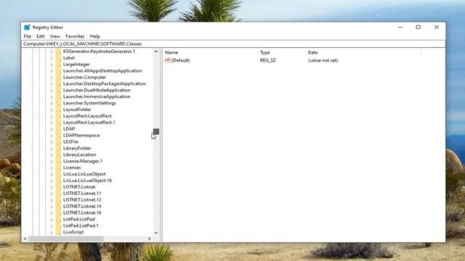The height and width of the screenshot is (261, 465).
Task: Select the License.Manager.1 folder icon
Action: coord(58,161)
